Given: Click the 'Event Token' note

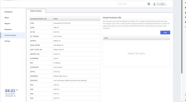Looking at the screenshot, I should tap(58, 36).
